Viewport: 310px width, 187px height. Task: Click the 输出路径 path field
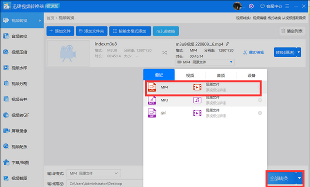(105, 184)
